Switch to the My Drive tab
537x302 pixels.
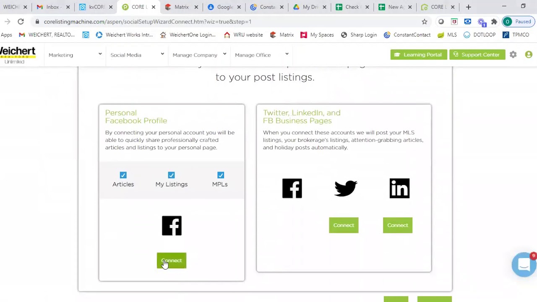(x=310, y=7)
